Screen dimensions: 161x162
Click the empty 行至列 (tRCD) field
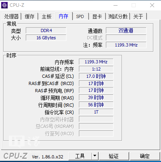coord(96,134)
